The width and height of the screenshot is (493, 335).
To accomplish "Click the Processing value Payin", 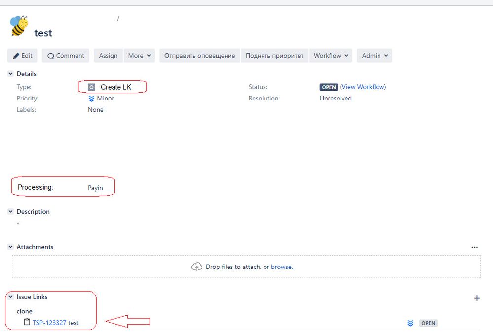I will click(x=95, y=188).
